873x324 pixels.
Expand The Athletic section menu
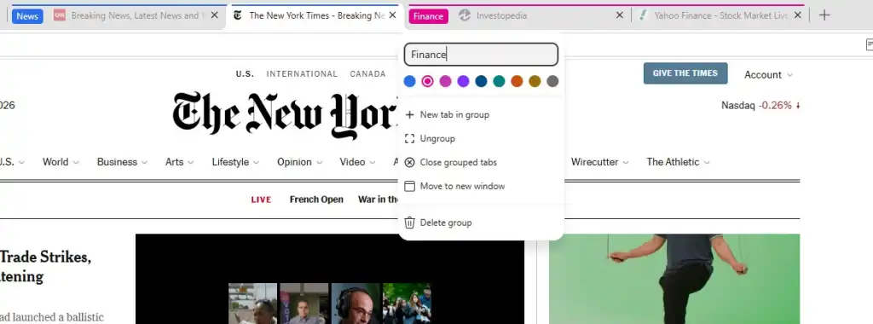678,162
